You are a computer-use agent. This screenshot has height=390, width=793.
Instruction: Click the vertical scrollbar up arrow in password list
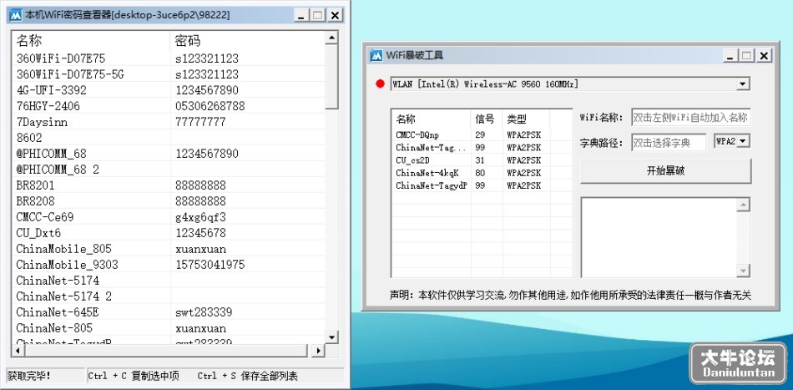pos(331,38)
